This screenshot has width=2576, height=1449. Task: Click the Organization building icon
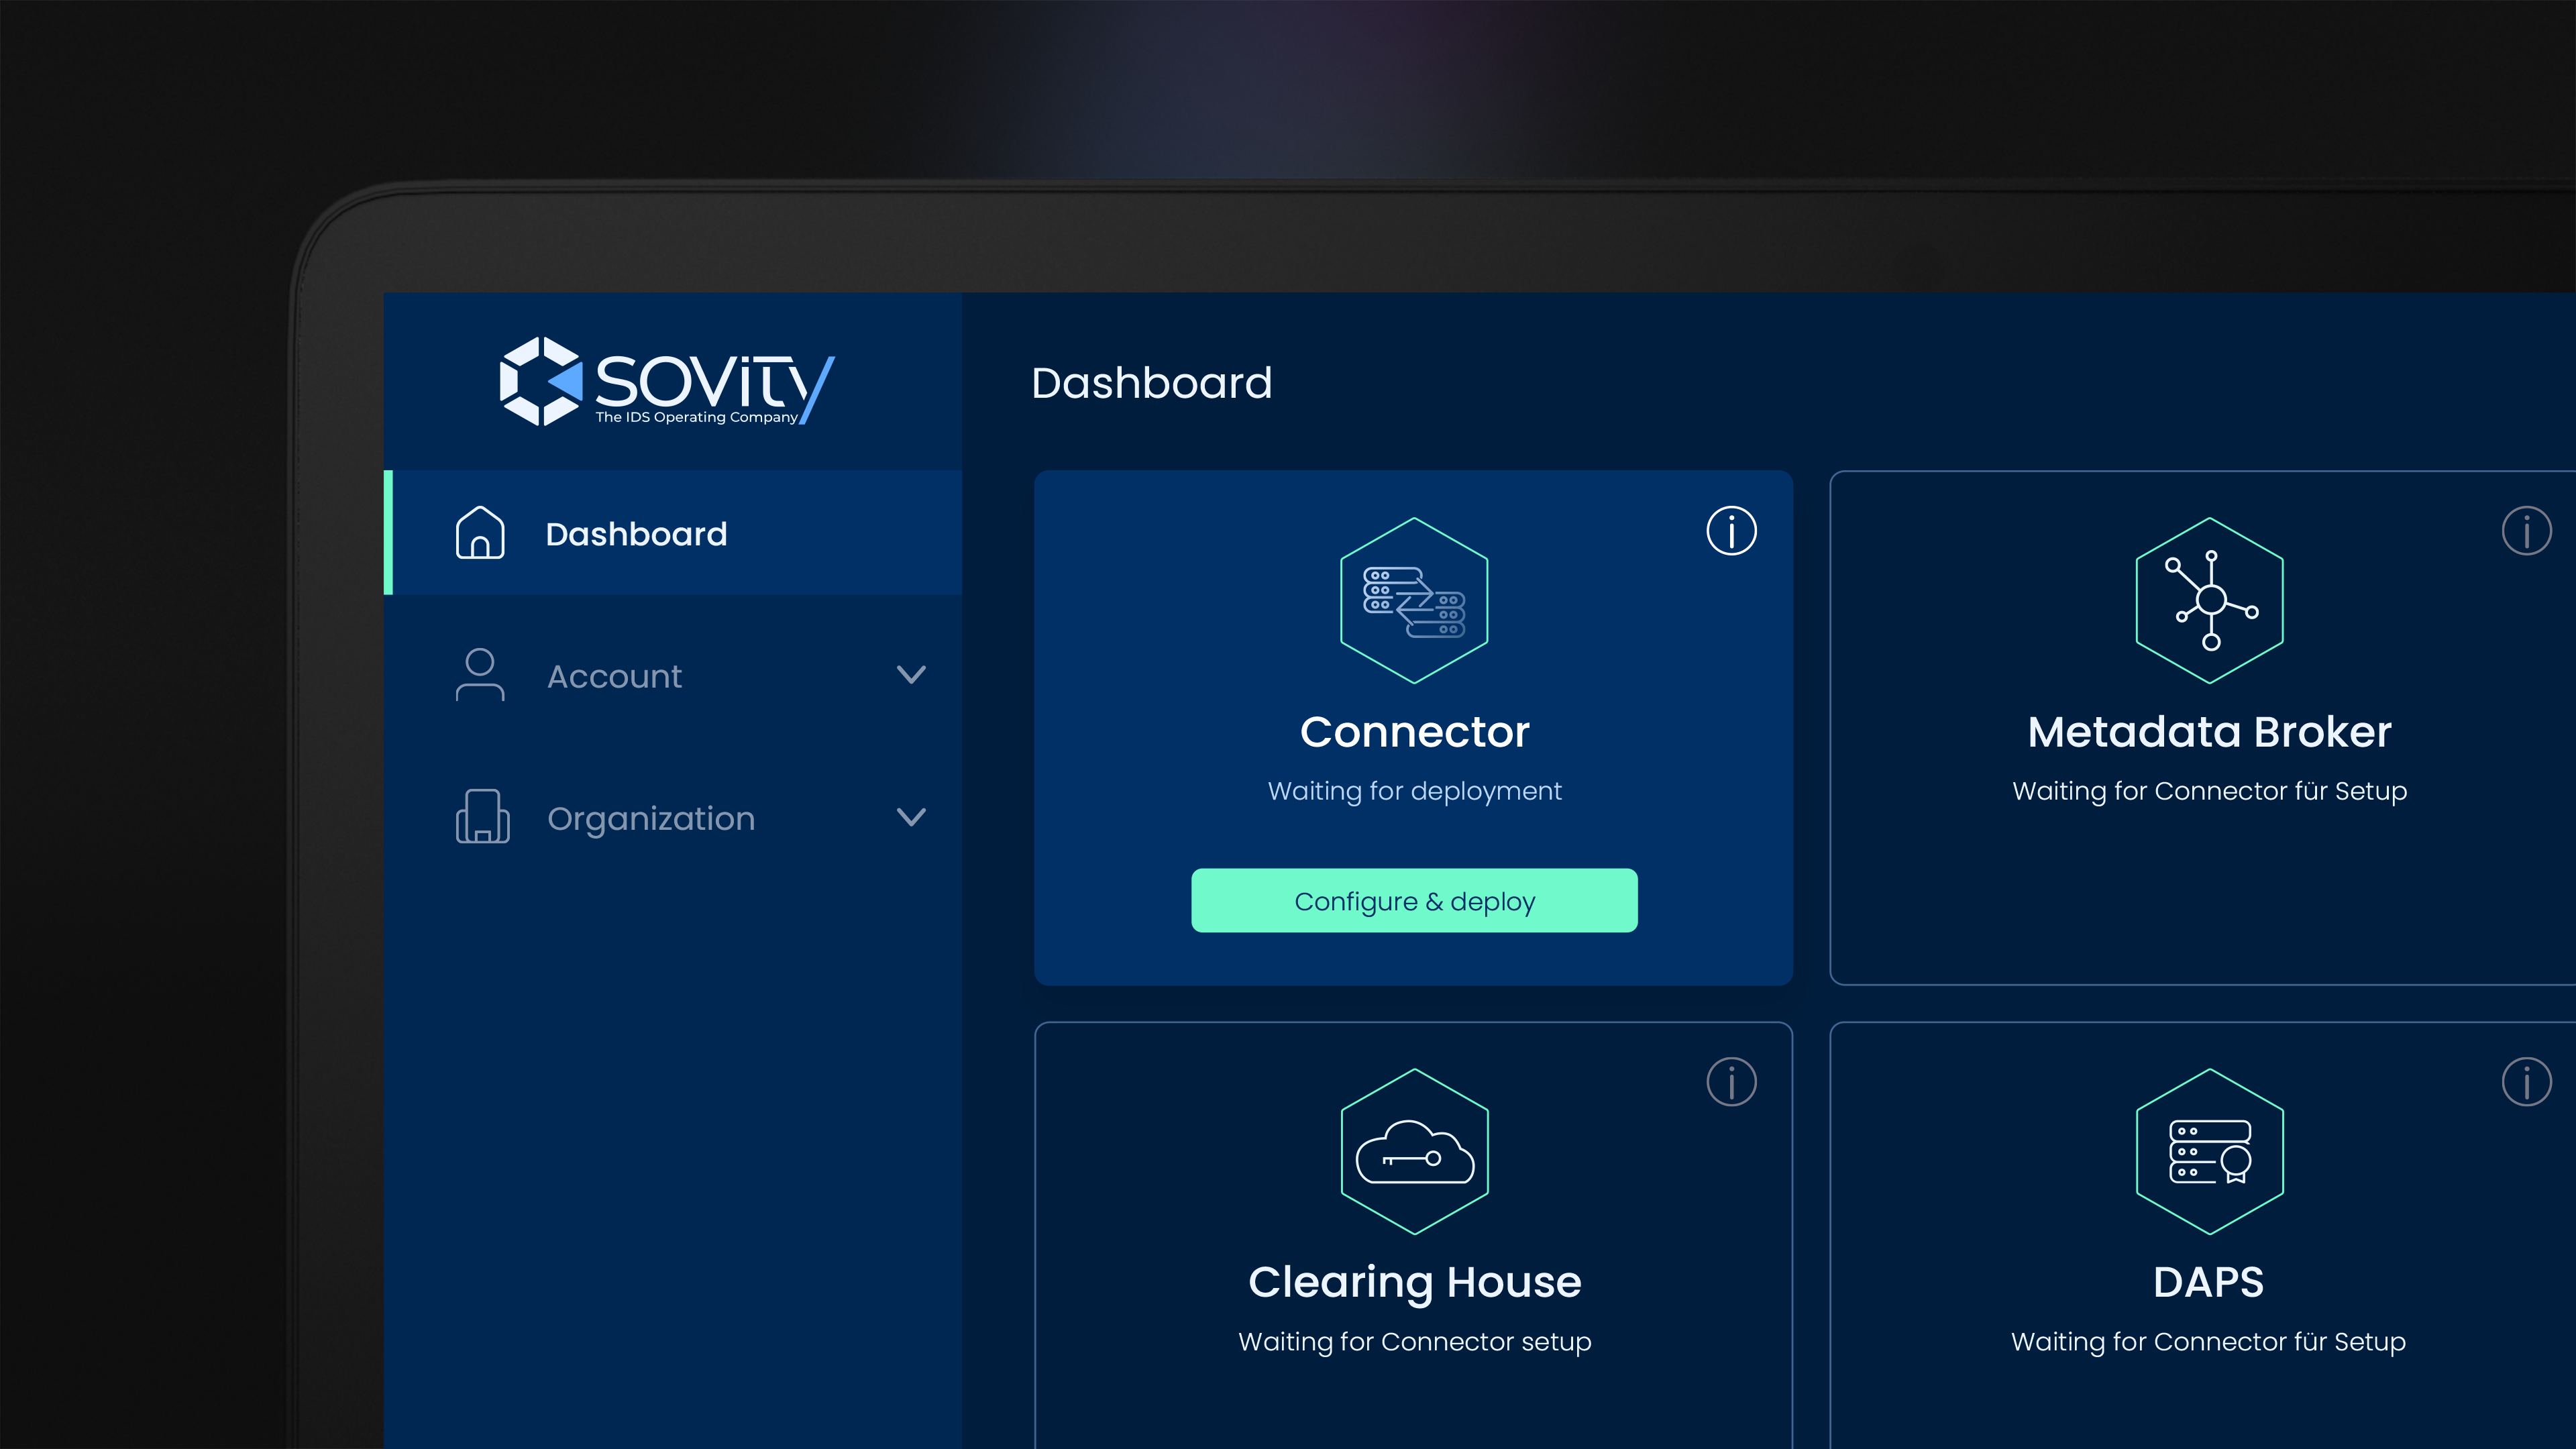pyautogui.click(x=482, y=817)
